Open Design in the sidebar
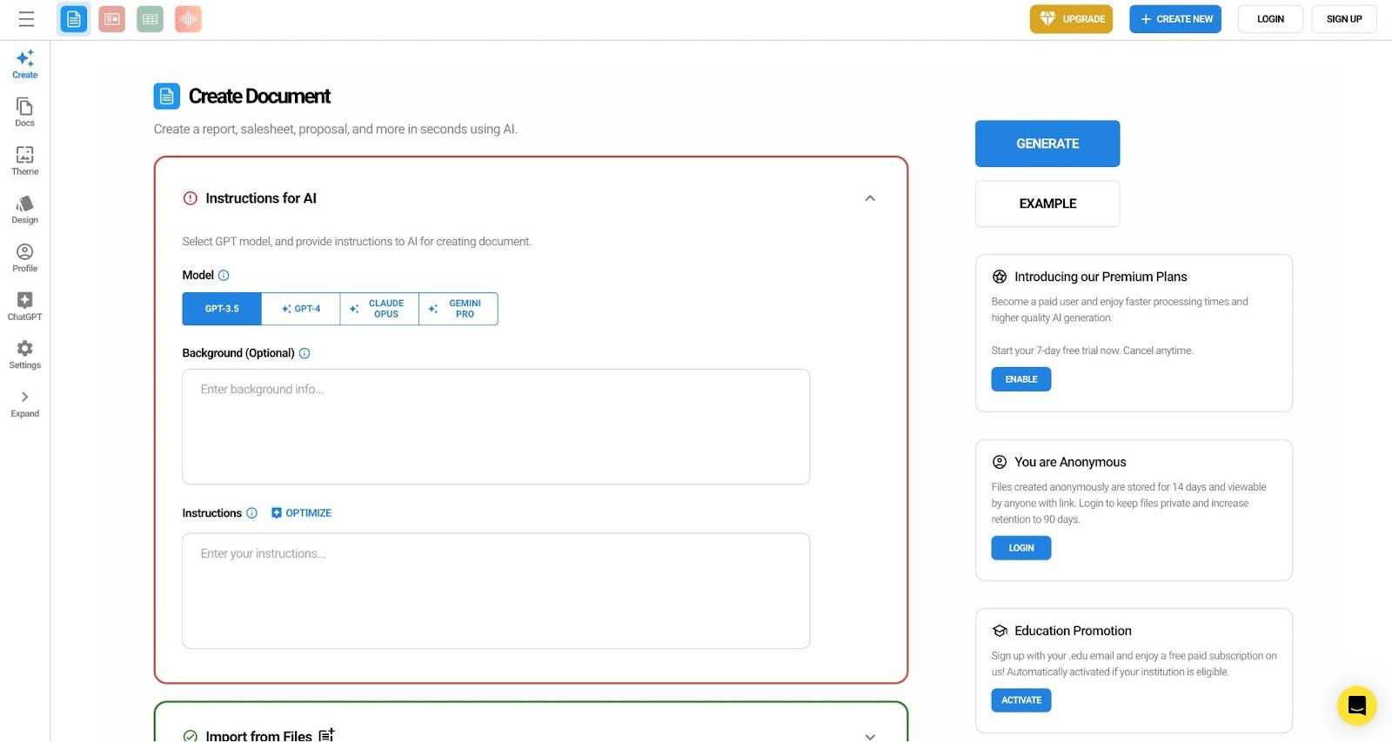The image size is (1392, 742). [x=25, y=210]
